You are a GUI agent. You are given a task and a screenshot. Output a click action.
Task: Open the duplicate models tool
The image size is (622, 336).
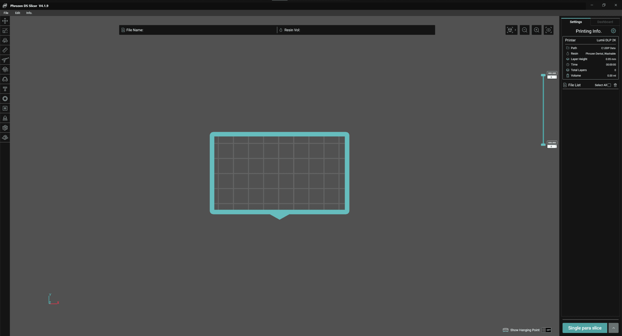tap(5, 128)
